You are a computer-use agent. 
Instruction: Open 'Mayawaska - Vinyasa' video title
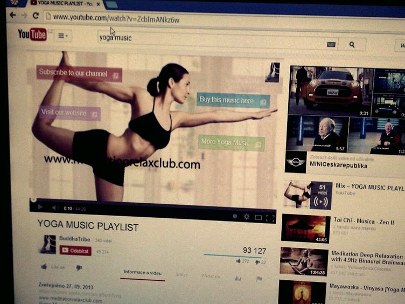point(367,288)
